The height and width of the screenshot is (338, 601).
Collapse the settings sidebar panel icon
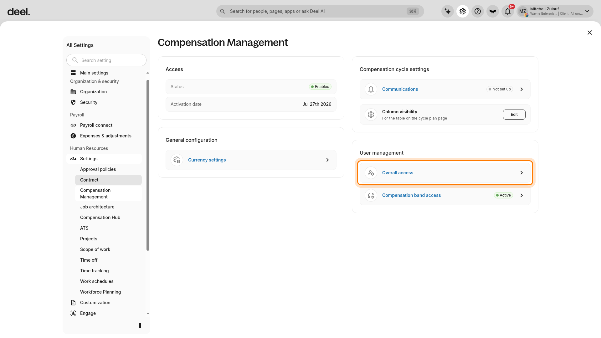(x=141, y=325)
